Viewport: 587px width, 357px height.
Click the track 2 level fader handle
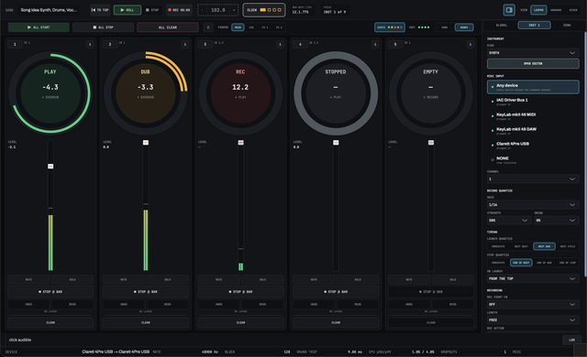146,143
